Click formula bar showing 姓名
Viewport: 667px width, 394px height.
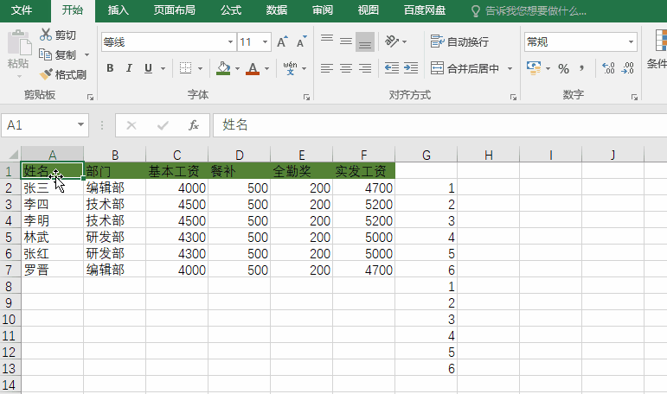(439, 125)
